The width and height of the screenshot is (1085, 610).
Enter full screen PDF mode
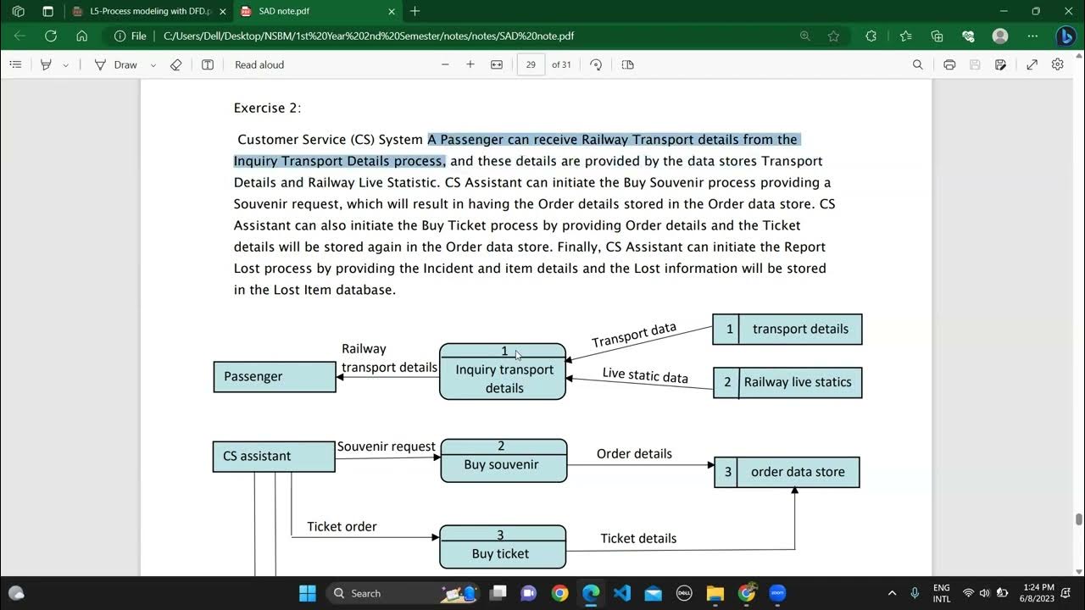click(1032, 64)
